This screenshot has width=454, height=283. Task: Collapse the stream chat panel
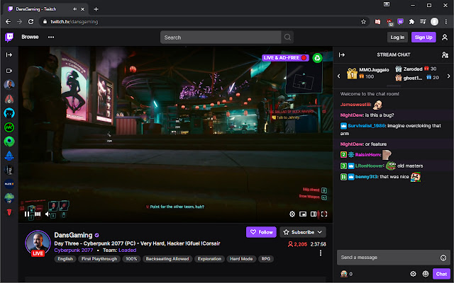[342, 55]
